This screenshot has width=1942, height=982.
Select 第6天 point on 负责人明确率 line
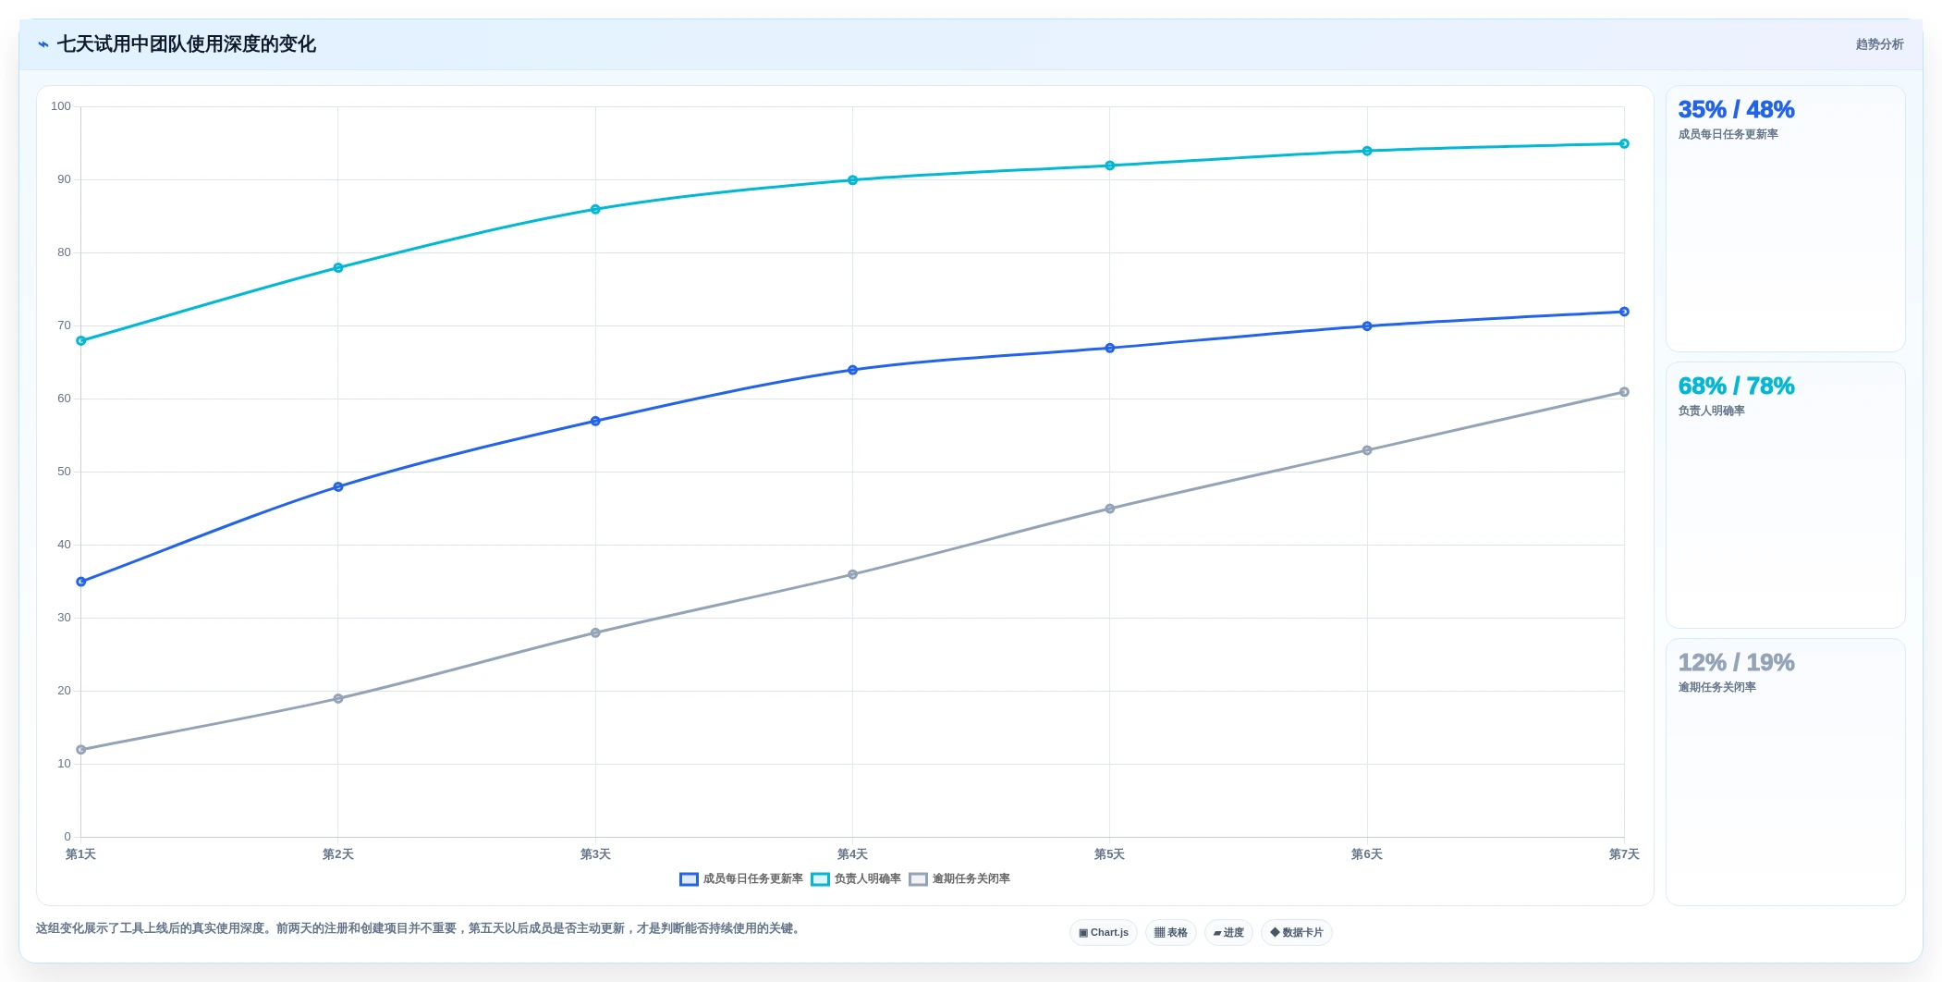(1367, 151)
